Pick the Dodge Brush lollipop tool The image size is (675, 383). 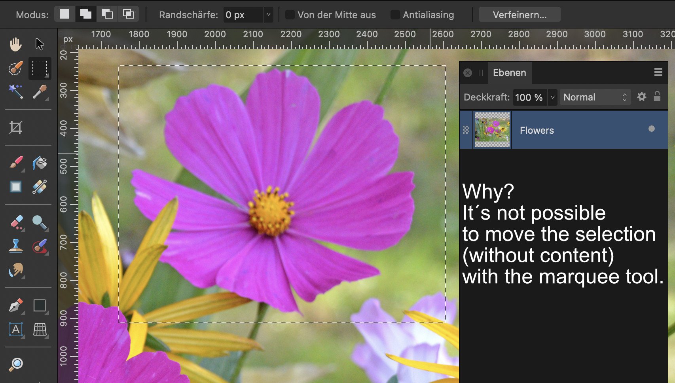coord(40,222)
